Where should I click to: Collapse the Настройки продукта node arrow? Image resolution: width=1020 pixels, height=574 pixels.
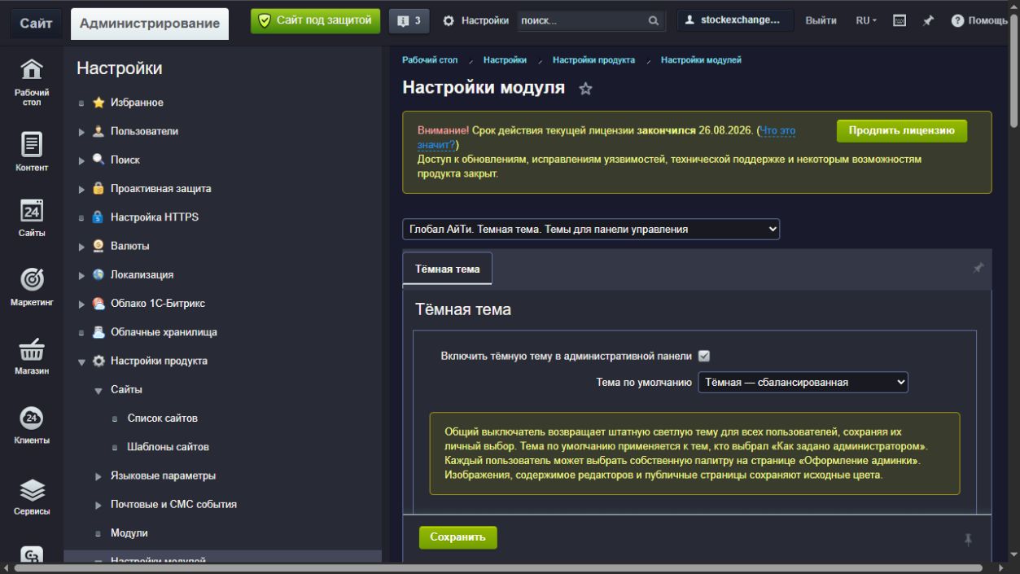81,361
